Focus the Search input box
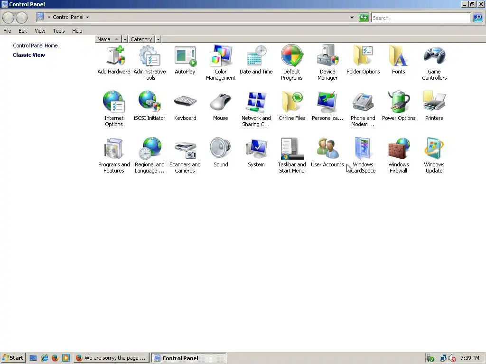 (x=421, y=18)
